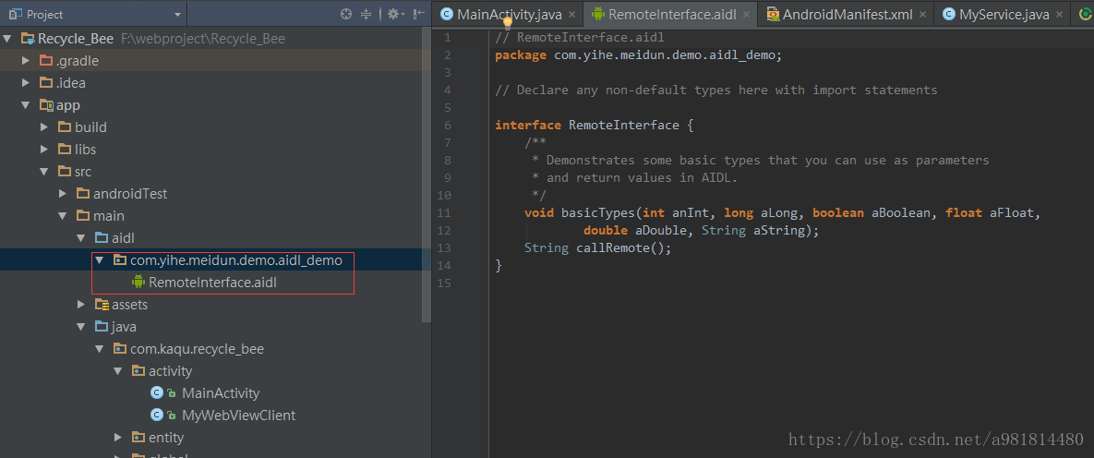Click the lightbulb intention icon in editor

[x=508, y=24]
